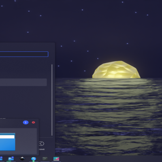
Task: Launch Inkscape from the taskbar
Action: [x=22, y=159]
